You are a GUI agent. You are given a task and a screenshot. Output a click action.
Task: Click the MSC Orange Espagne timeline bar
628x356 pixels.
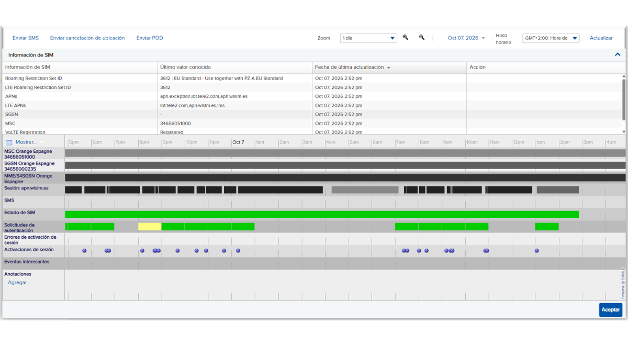coord(345,153)
